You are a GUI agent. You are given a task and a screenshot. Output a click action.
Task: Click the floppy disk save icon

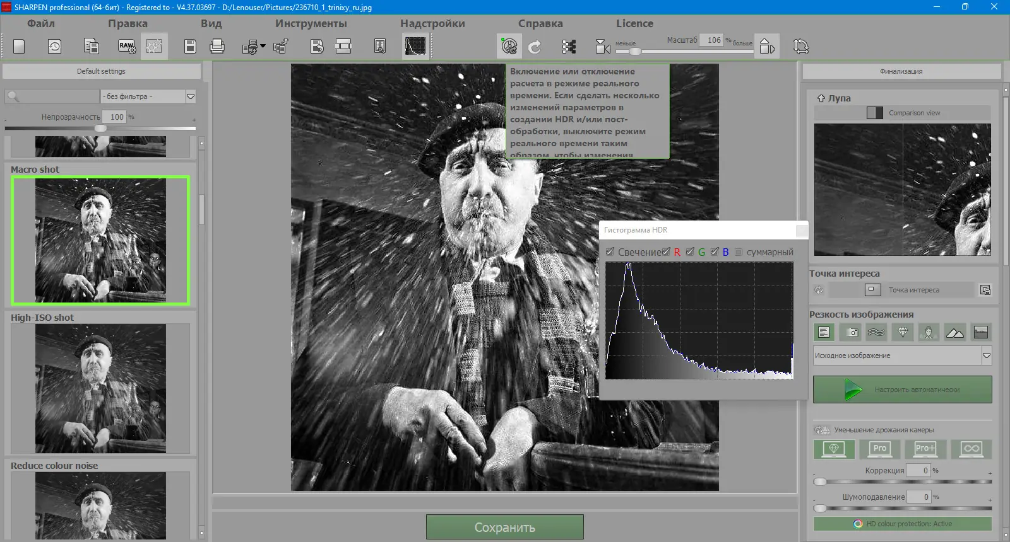(190, 46)
